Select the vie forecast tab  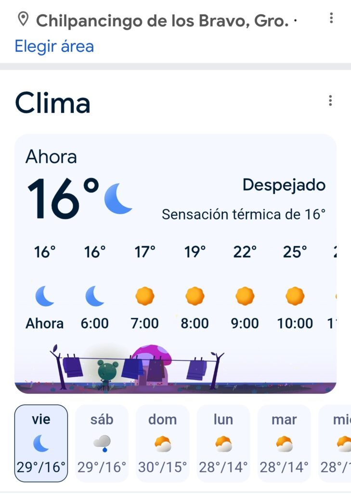[x=41, y=443]
